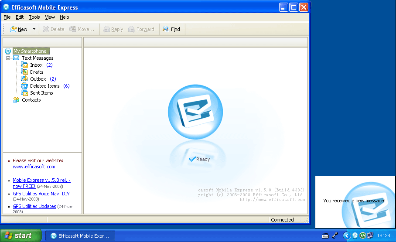Click the taskbar clock 18:28

point(383,236)
